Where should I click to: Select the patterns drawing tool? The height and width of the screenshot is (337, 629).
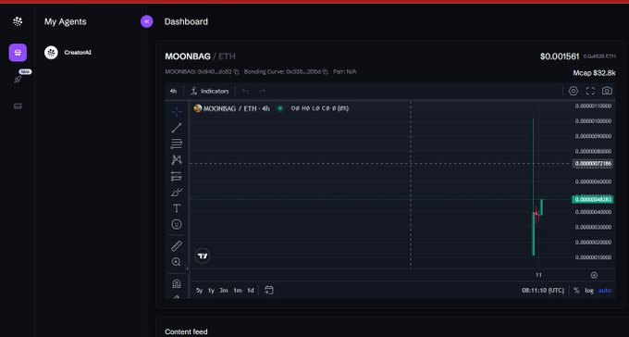(x=177, y=160)
